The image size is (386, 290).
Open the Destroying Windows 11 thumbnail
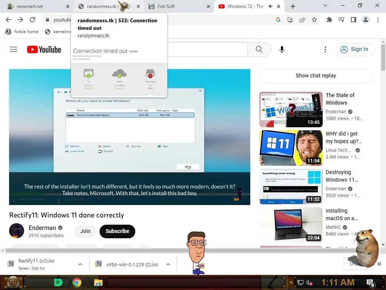point(291,187)
